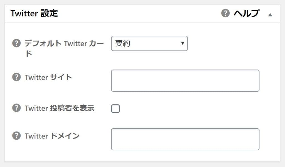The width and height of the screenshot is (285, 167).
Task: Click the Twitter 投稿者を表示 label text
Action: [x=59, y=108]
